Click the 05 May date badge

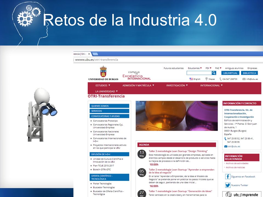tap(142, 173)
